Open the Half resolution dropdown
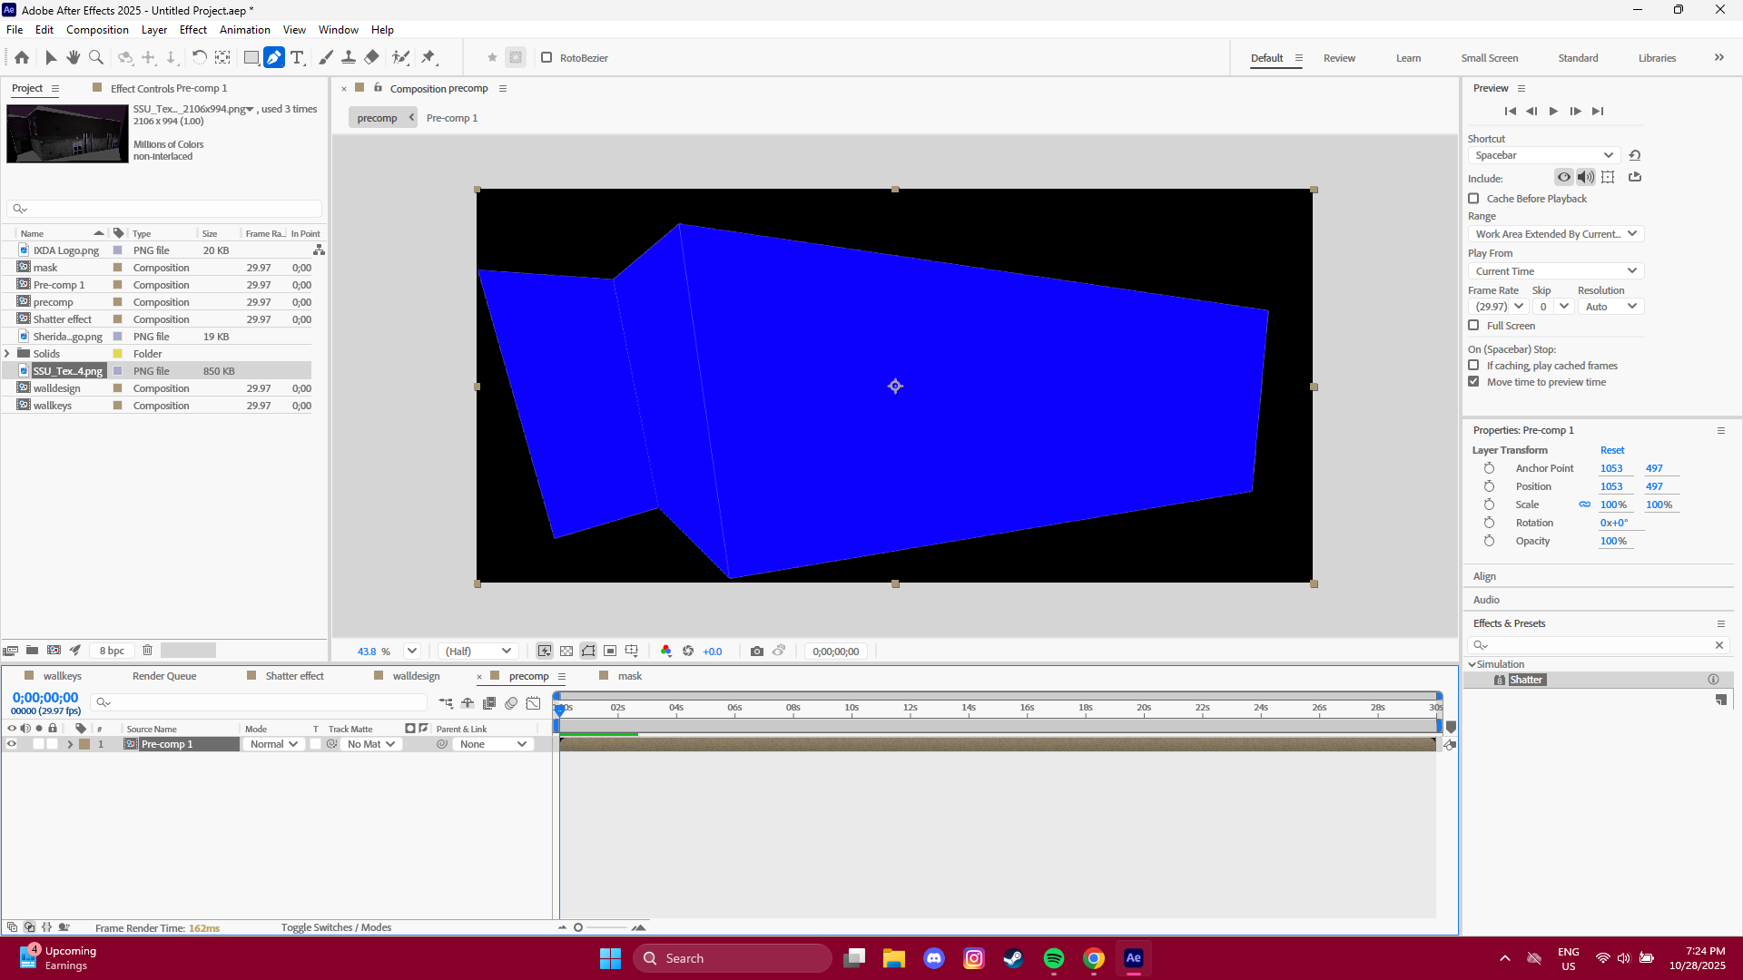Viewport: 1743px width, 980px height. 478,651
